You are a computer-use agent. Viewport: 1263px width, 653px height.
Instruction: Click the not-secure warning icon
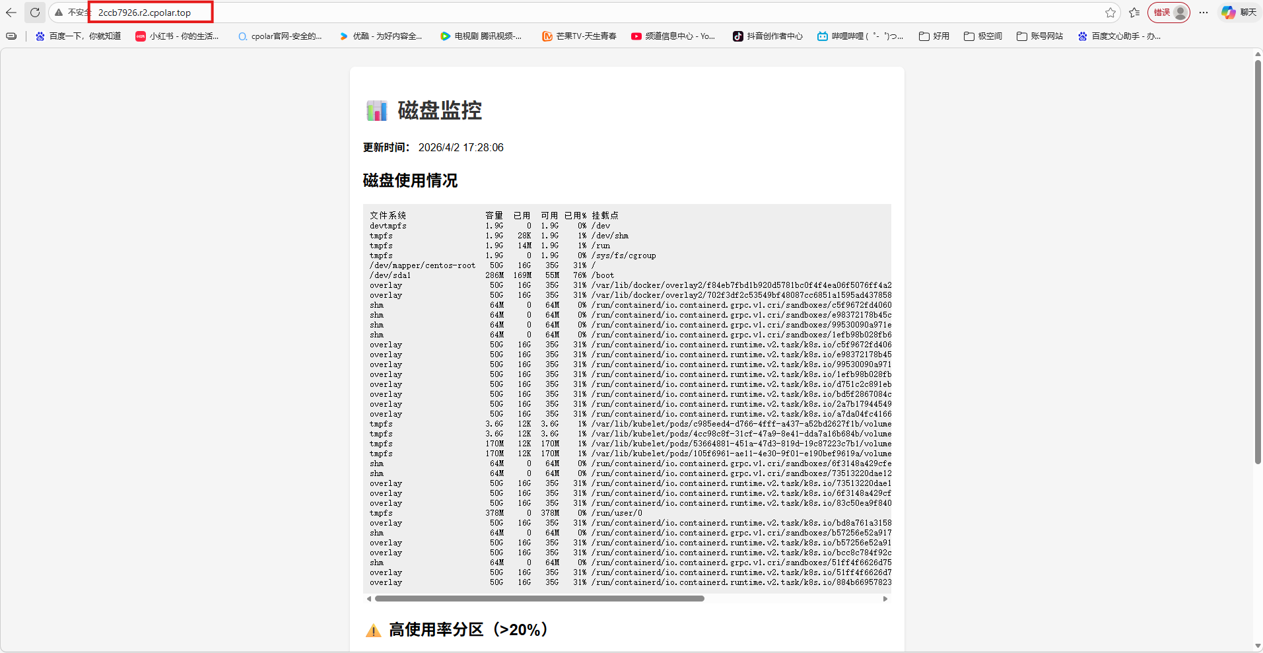pos(59,13)
